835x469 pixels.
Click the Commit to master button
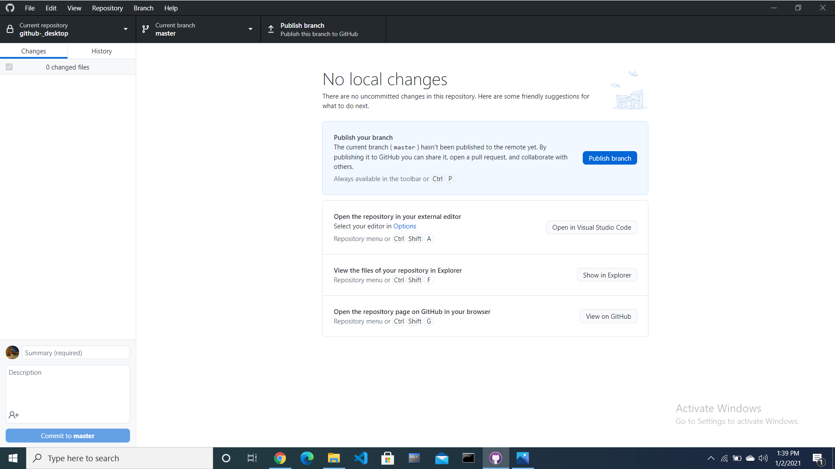click(67, 436)
